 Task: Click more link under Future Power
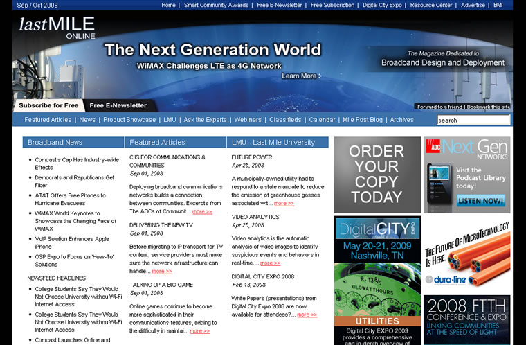(284, 203)
